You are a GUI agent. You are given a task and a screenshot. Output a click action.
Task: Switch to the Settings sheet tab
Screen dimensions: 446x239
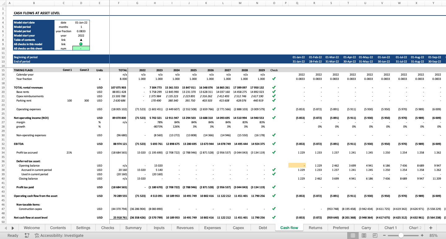83,228
